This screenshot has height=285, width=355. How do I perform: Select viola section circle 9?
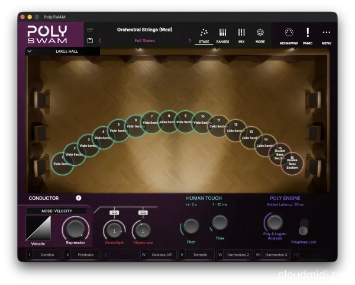pyautogui.click(x=185, y=121)
